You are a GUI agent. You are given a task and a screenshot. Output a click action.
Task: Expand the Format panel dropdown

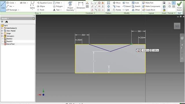[x=171, y=13]
